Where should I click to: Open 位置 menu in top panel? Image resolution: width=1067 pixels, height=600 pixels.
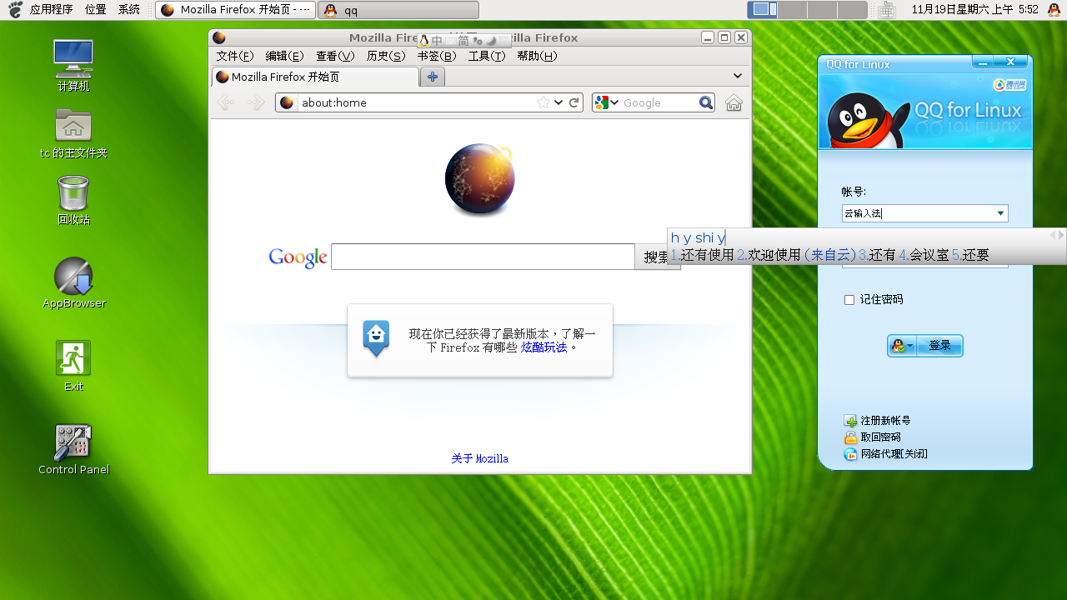(96, 10)
